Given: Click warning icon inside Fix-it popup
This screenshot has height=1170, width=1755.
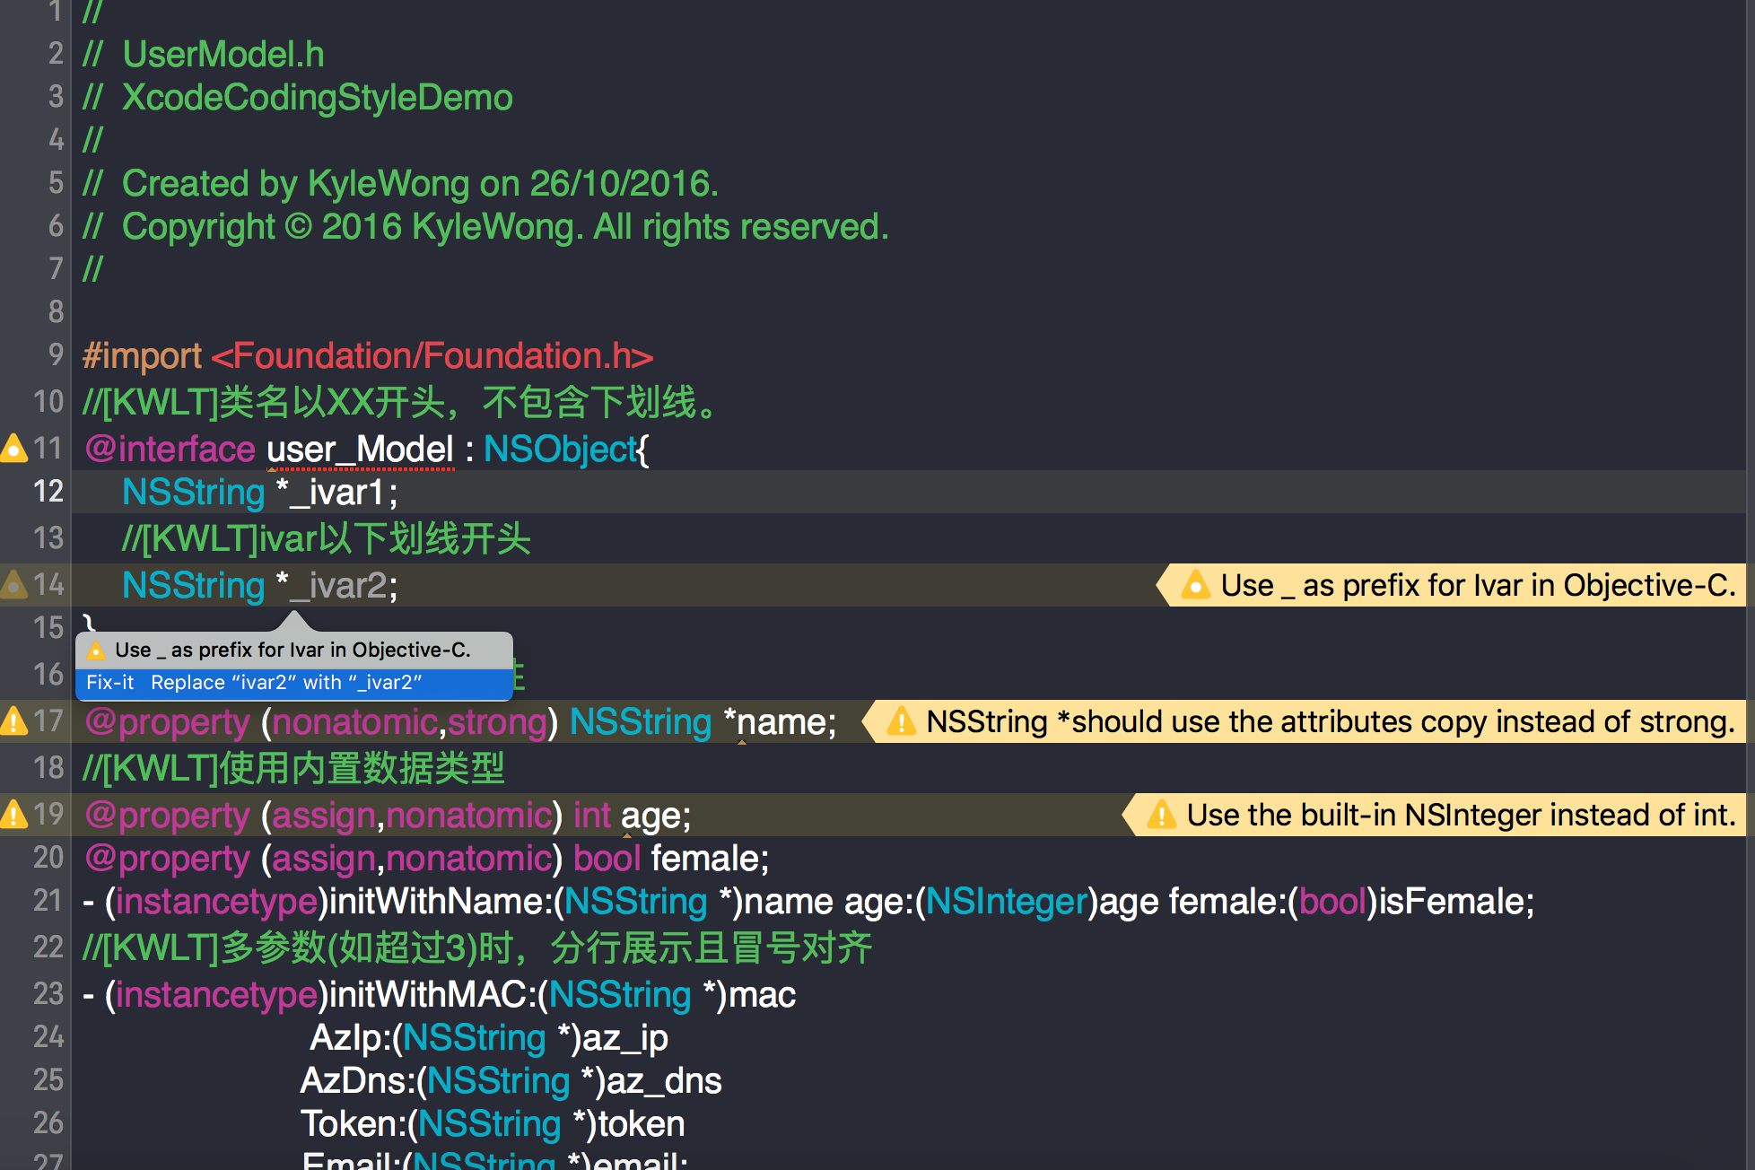Looking at the screenshot, I should (96, 650).
